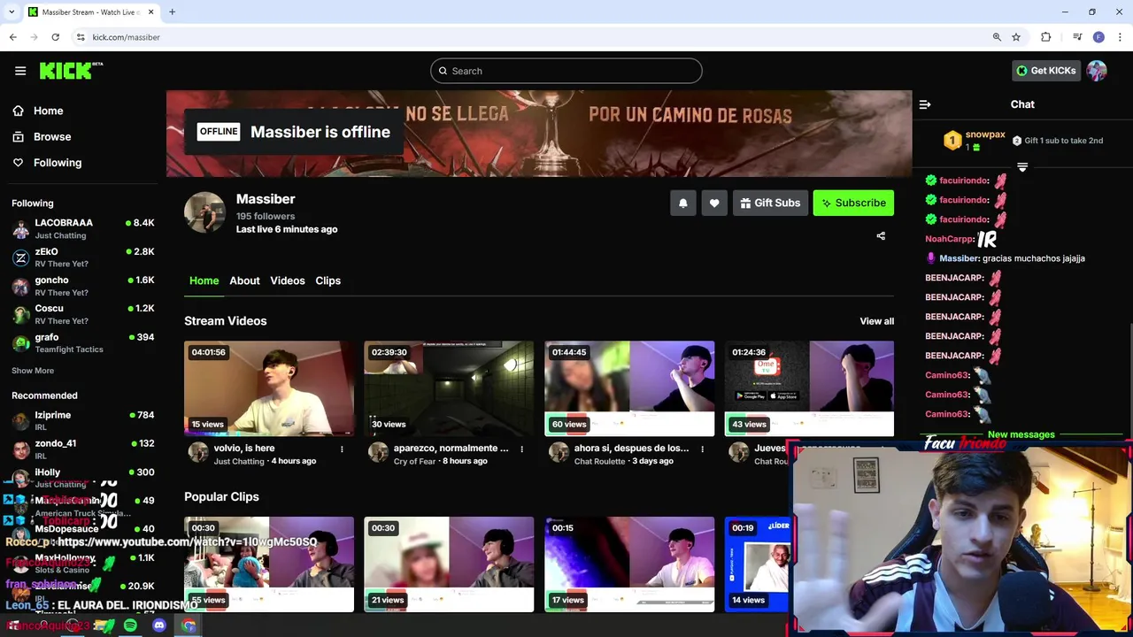Open Discord from the taskbar
The image size is (1133, 637).
pyautogui.click(x=159, y=625)
